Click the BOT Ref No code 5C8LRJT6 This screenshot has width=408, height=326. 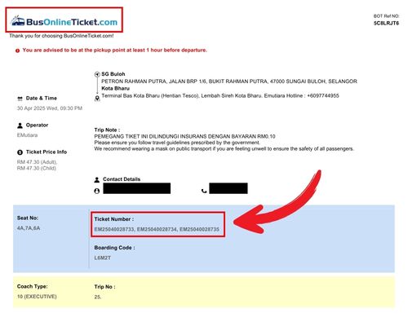386,23
